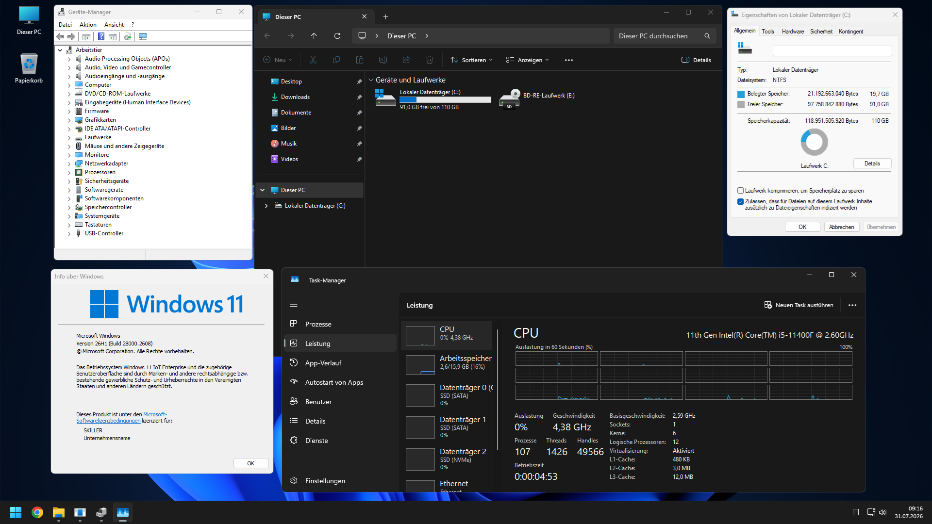Open the Sortieren dropdown

(x=472, y=60)
